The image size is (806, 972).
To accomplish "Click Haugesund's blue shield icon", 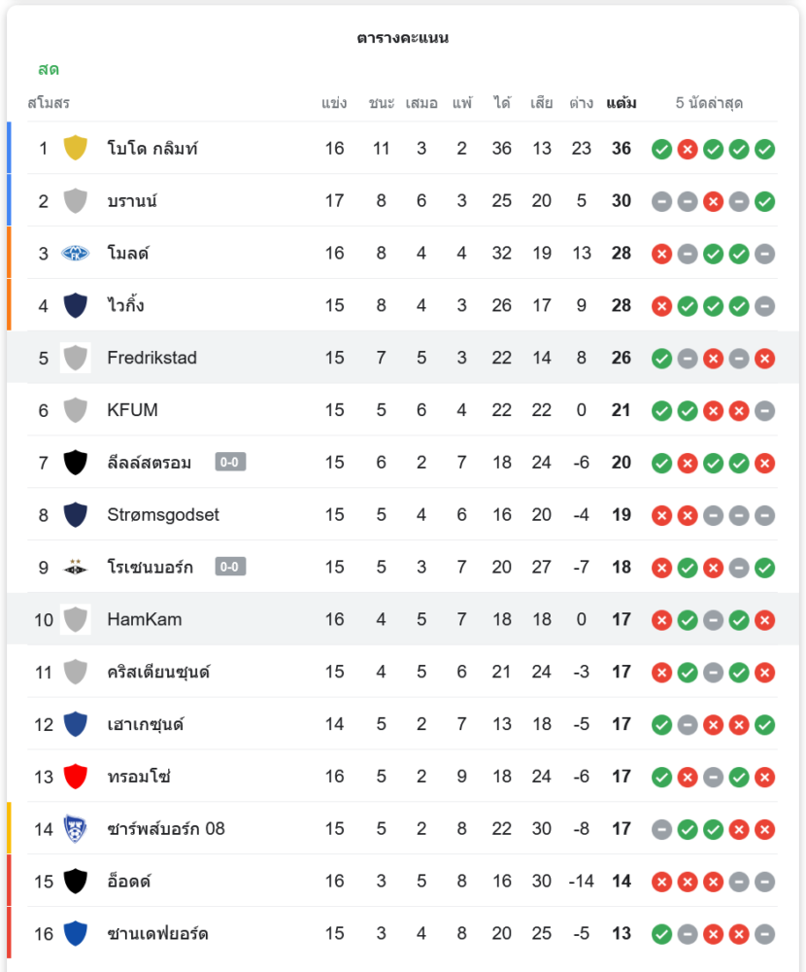I will [x=75, y=724].
